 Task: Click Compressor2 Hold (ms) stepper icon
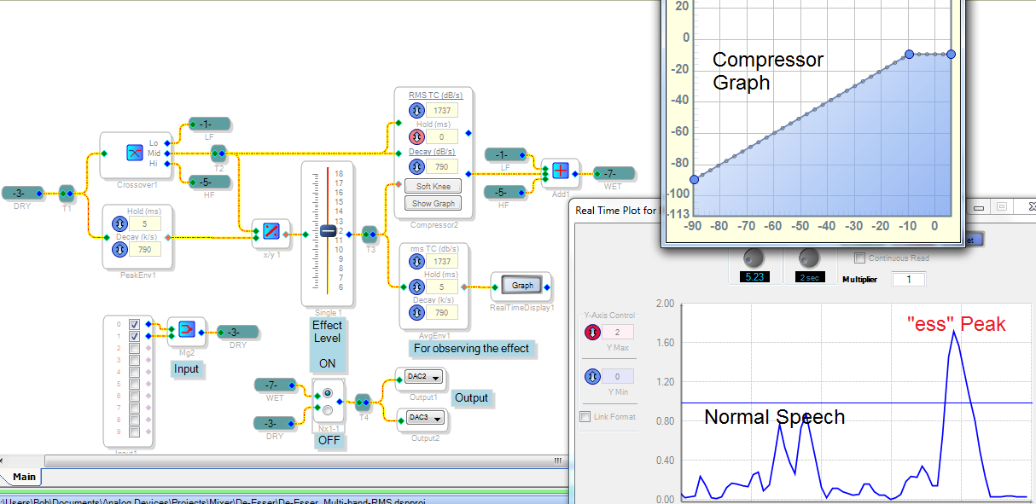coord(416,136)
